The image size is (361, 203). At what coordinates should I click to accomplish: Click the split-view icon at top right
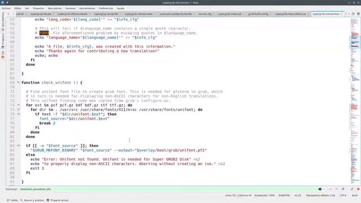(358, 14)
